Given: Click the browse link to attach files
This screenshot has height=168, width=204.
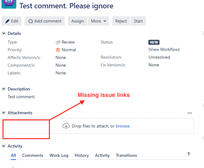Looking at the screenshot, I should (x=123, y=126).
